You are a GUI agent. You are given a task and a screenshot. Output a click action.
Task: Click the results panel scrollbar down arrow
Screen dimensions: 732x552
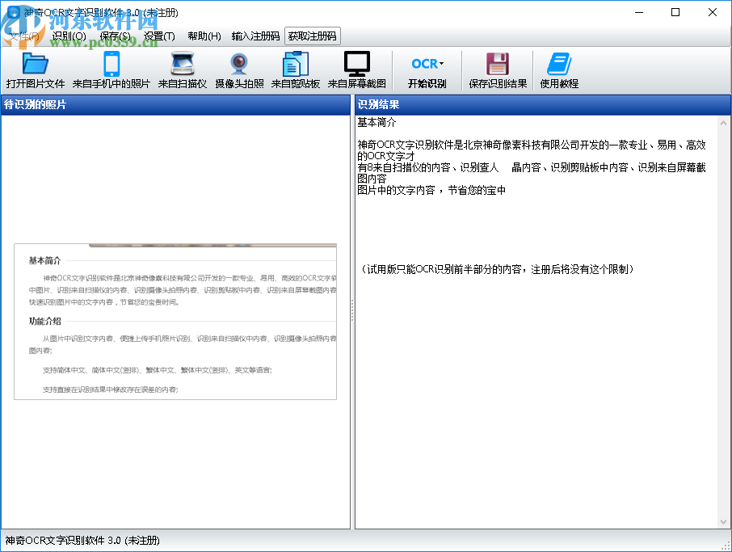tap(724, 522)
